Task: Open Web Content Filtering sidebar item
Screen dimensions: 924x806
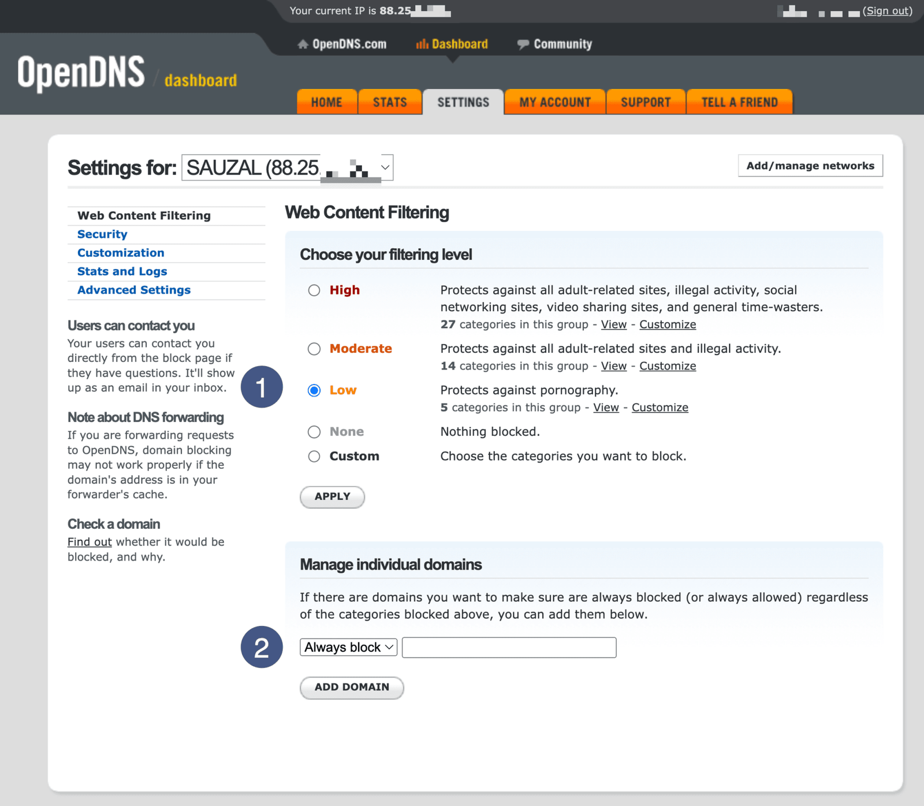Action: [x=144, y=215]
